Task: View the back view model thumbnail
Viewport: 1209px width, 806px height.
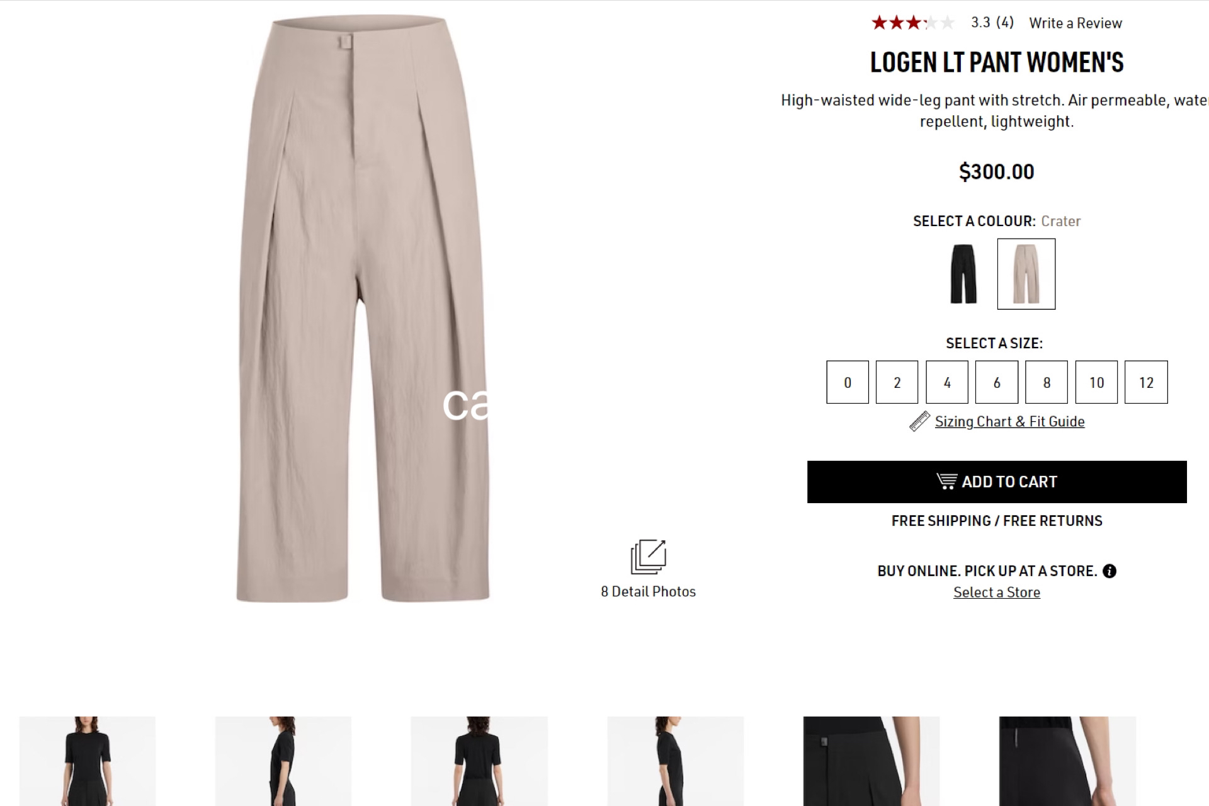Action: pos(479,761)
